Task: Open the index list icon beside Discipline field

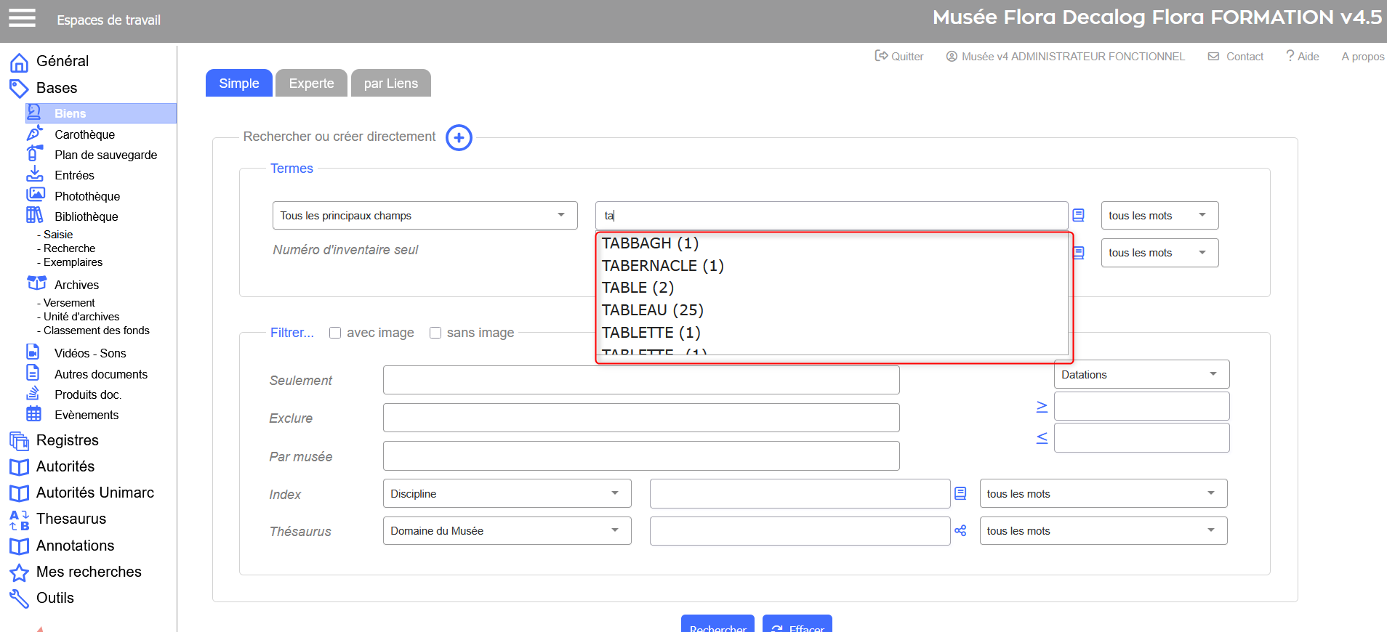Action: tap(960, 494)
